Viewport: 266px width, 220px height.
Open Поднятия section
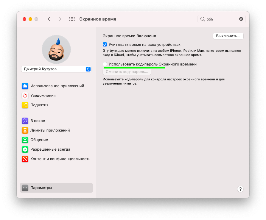(56, 105)
